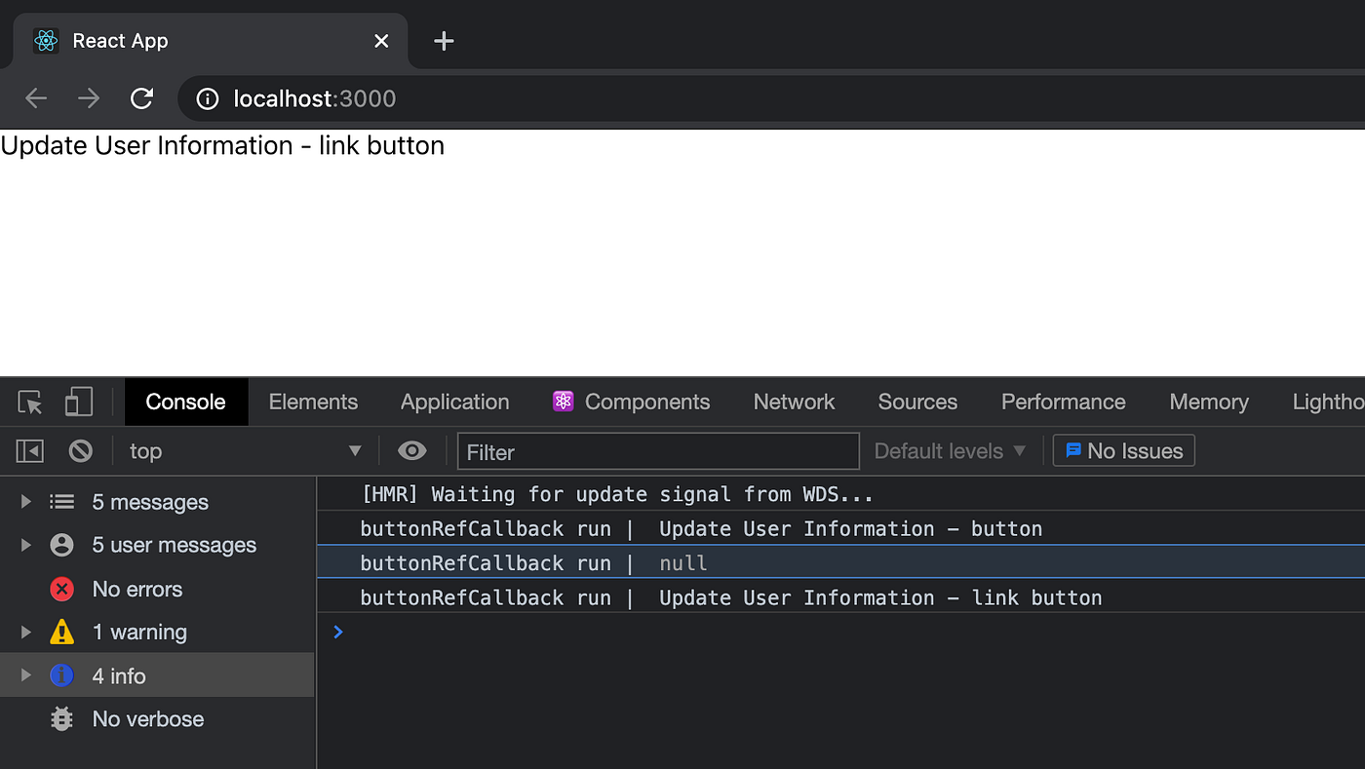Expand the 1 warning group
Screen dimensions: 1365x769
point(26,632)
